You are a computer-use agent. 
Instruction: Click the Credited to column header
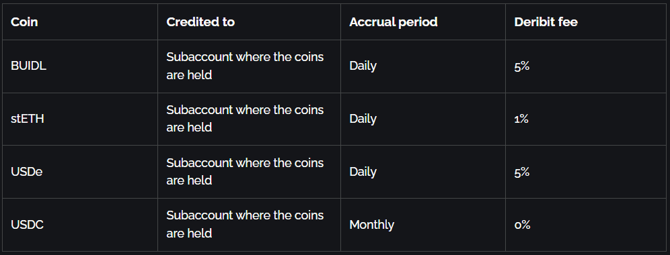[200, 21]
